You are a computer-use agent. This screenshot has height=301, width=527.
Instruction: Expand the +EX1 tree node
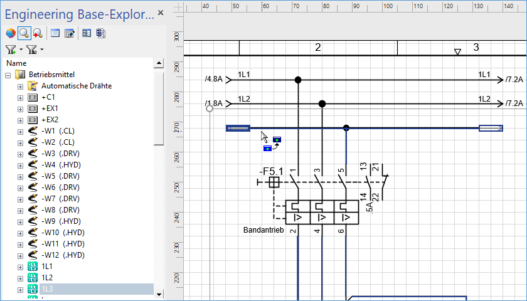tap(21, 108)
